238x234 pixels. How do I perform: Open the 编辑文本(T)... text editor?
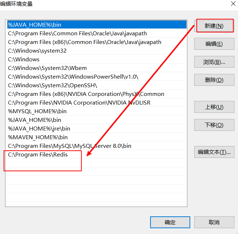coord(214,152)
